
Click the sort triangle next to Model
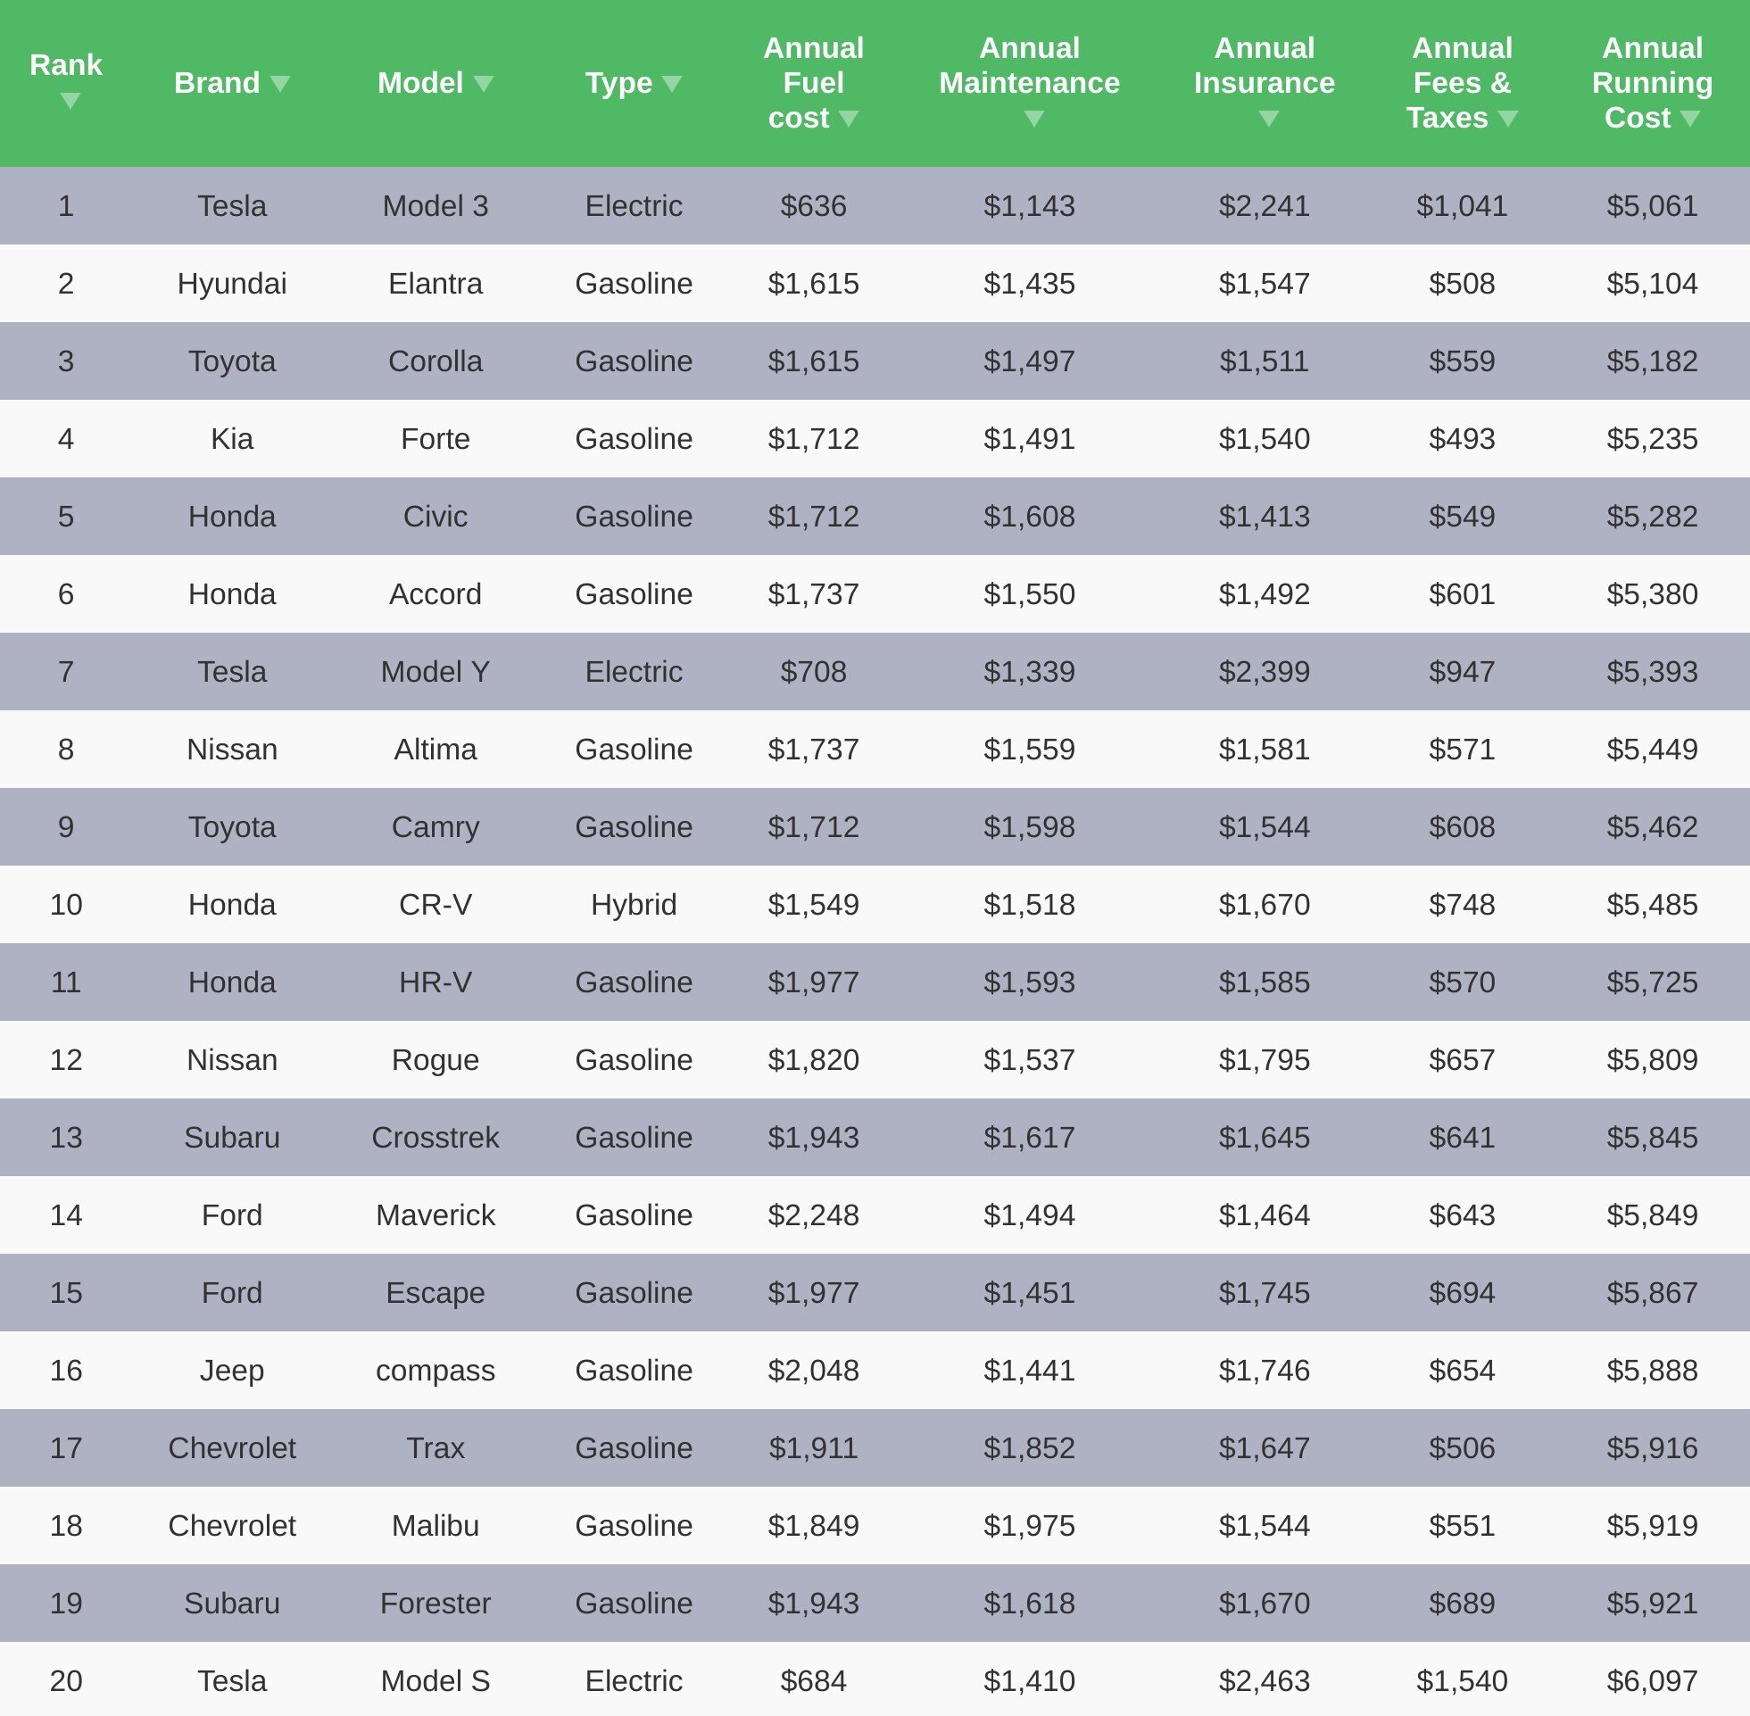tap(484, 84)
